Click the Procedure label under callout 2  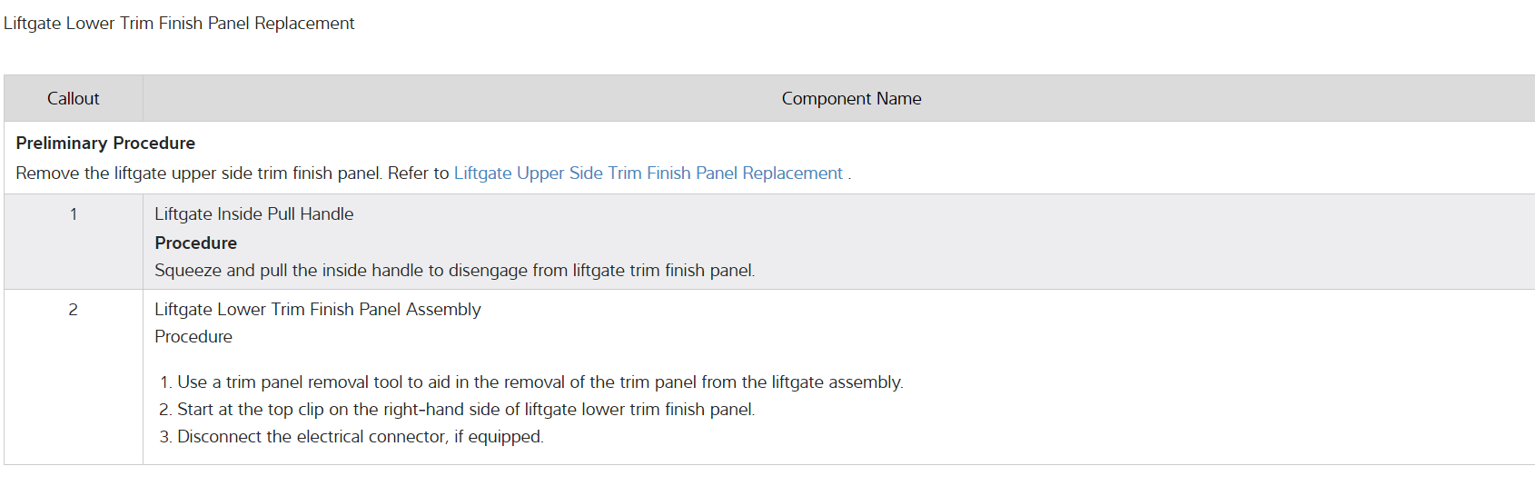[193, 337]
